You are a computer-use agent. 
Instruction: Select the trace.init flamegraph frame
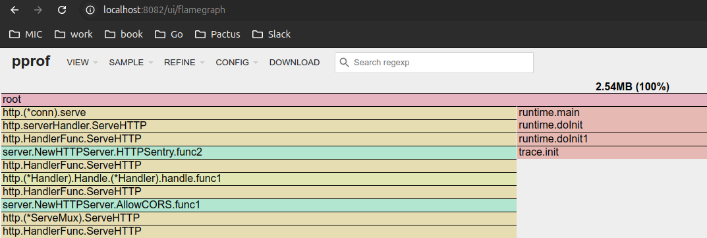pos(612,152)
